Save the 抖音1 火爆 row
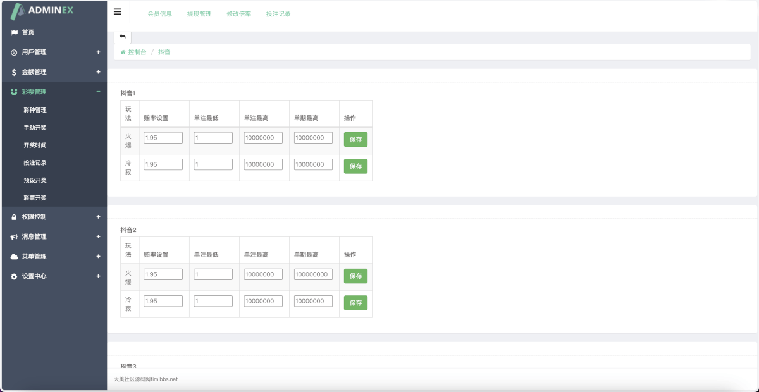The width and height of the screenshot is (759, 392). [355, 140]
